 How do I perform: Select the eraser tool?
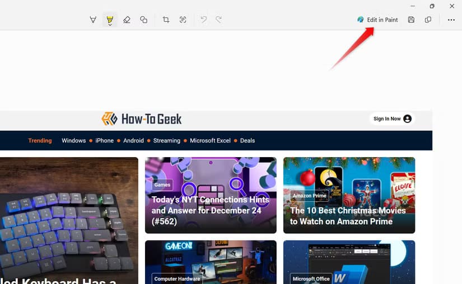127,20
